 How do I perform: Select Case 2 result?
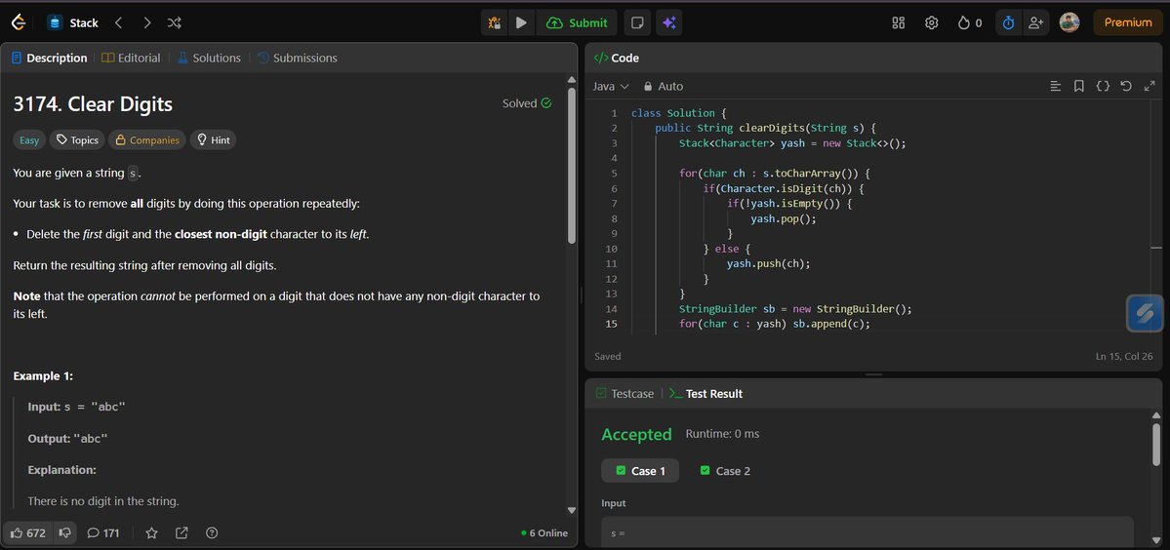pos(725,471)
